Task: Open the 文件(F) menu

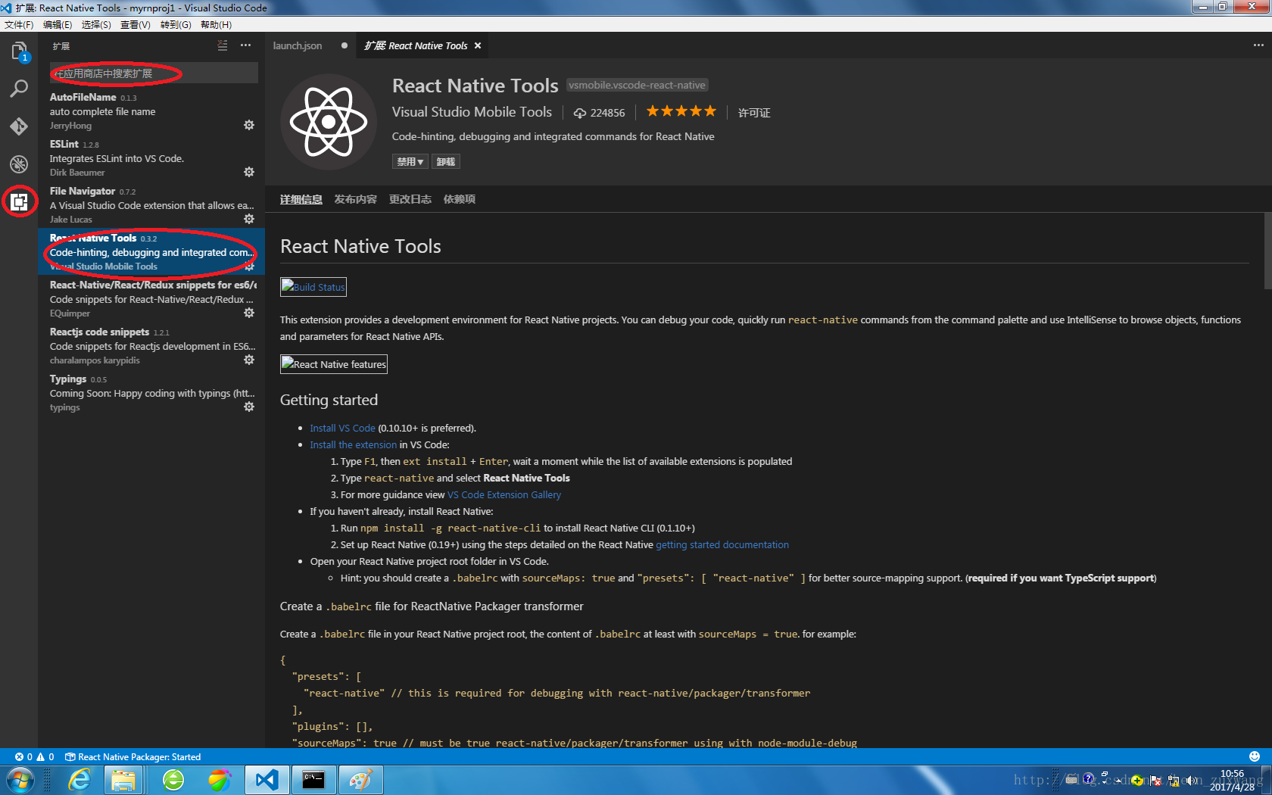Action: click(19, 24)
